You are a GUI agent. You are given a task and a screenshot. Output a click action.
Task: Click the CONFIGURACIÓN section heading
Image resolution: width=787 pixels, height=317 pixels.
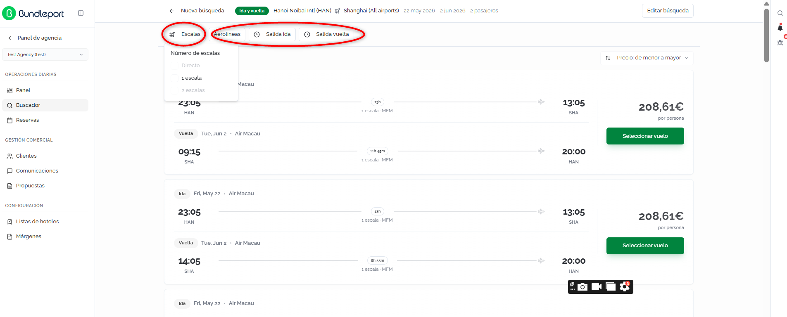pos(24,206)
